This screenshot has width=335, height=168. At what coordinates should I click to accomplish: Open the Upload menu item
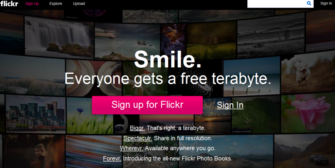(79, 4)
